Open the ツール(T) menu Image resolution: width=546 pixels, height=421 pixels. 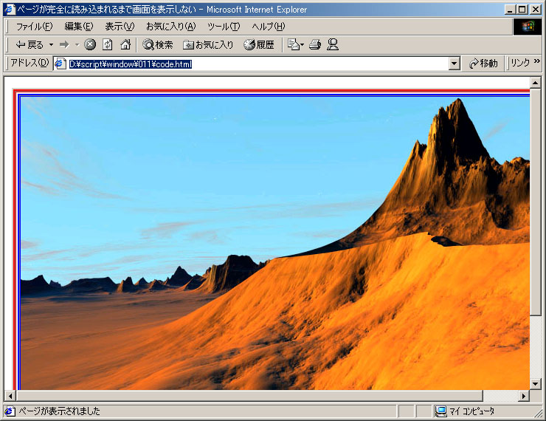tap(224, 26)
